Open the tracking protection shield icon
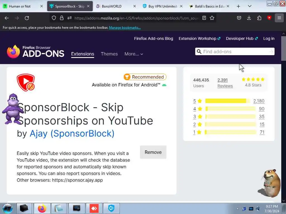The height and width of the screenshot is (214, 286). click(54, 18)
